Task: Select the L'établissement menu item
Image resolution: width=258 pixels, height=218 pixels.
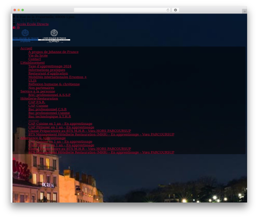Action: [33, 63]
